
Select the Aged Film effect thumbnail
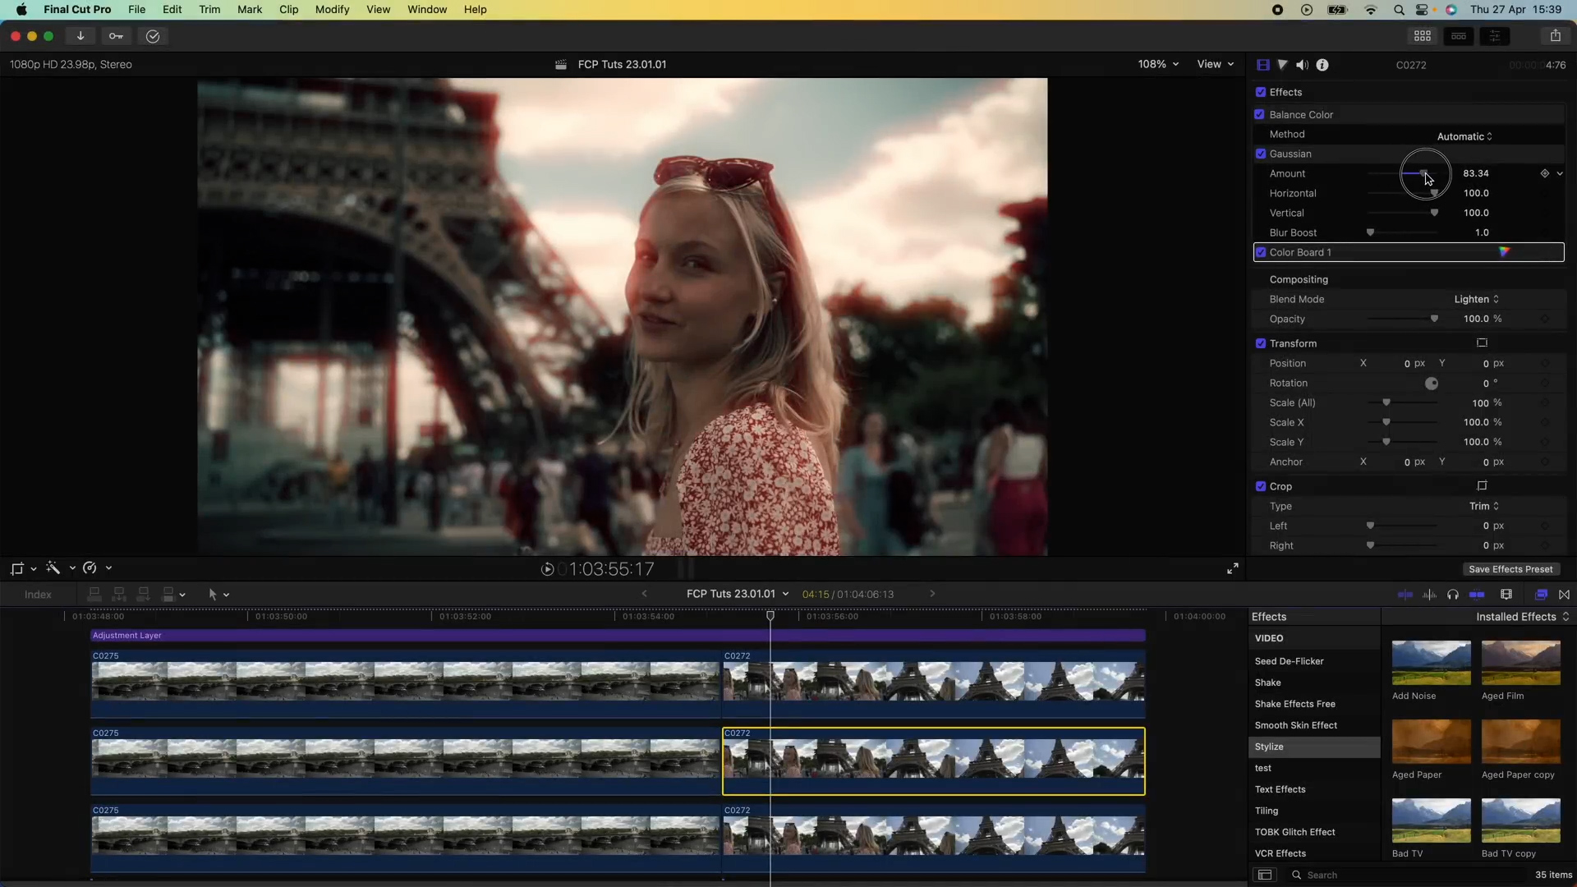tap(1520, 662)
